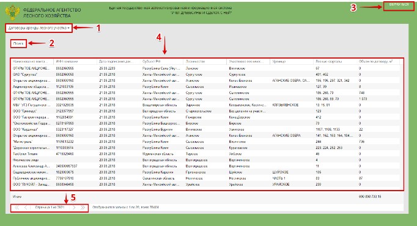Go to the next results page
The image size is (417, 226).
74,208
